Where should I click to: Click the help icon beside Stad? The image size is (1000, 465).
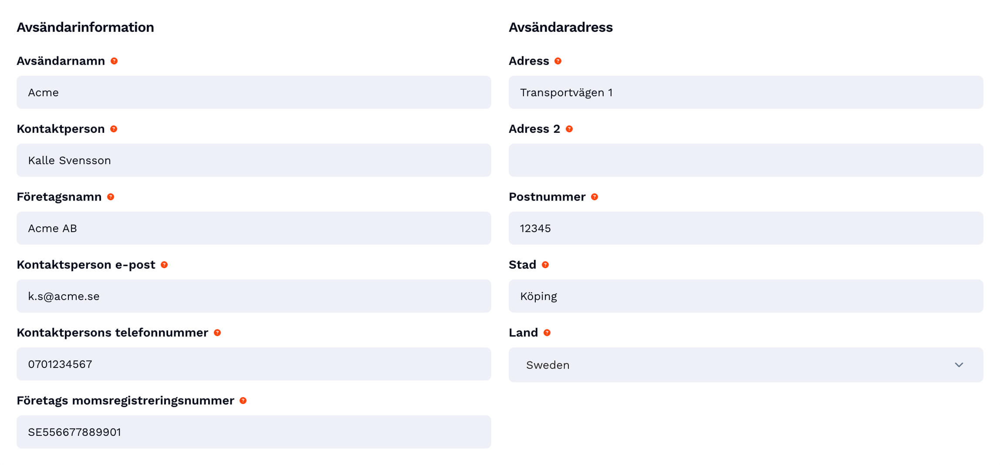[x=545, y=265]
